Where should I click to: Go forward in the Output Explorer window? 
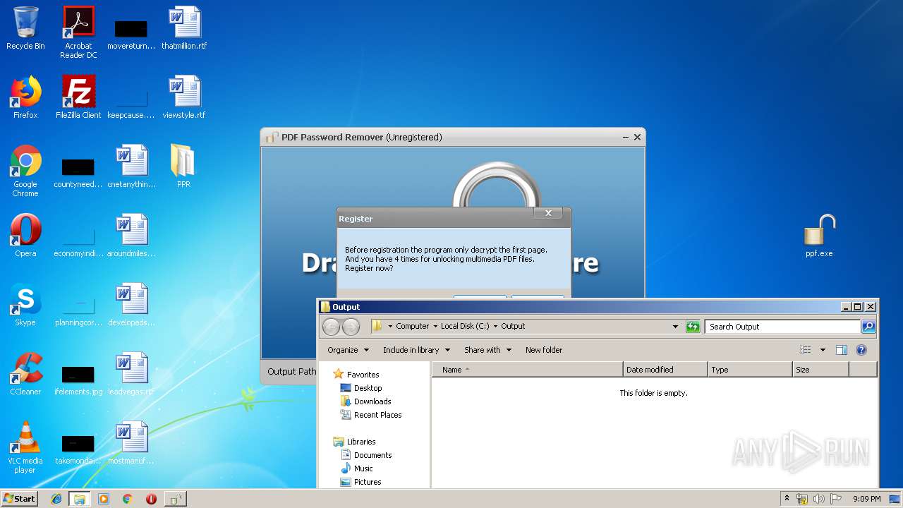coord(351,327)
